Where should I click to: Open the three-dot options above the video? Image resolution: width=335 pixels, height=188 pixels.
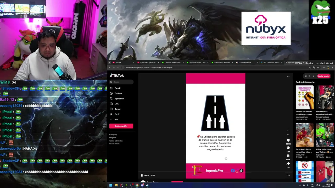288,77
